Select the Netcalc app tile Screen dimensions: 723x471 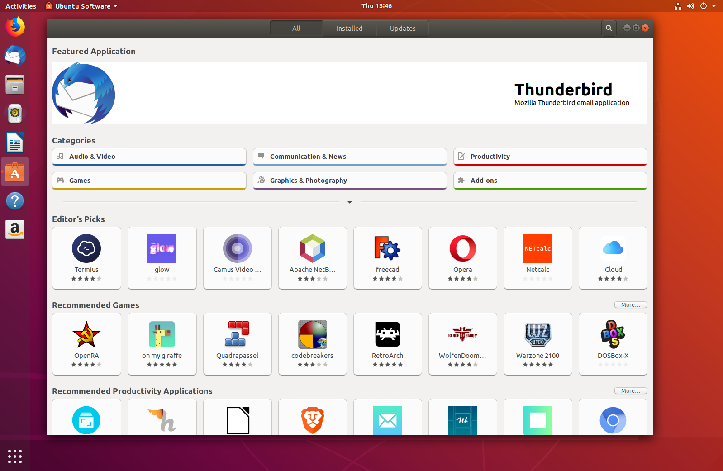[x=538, y=258]
